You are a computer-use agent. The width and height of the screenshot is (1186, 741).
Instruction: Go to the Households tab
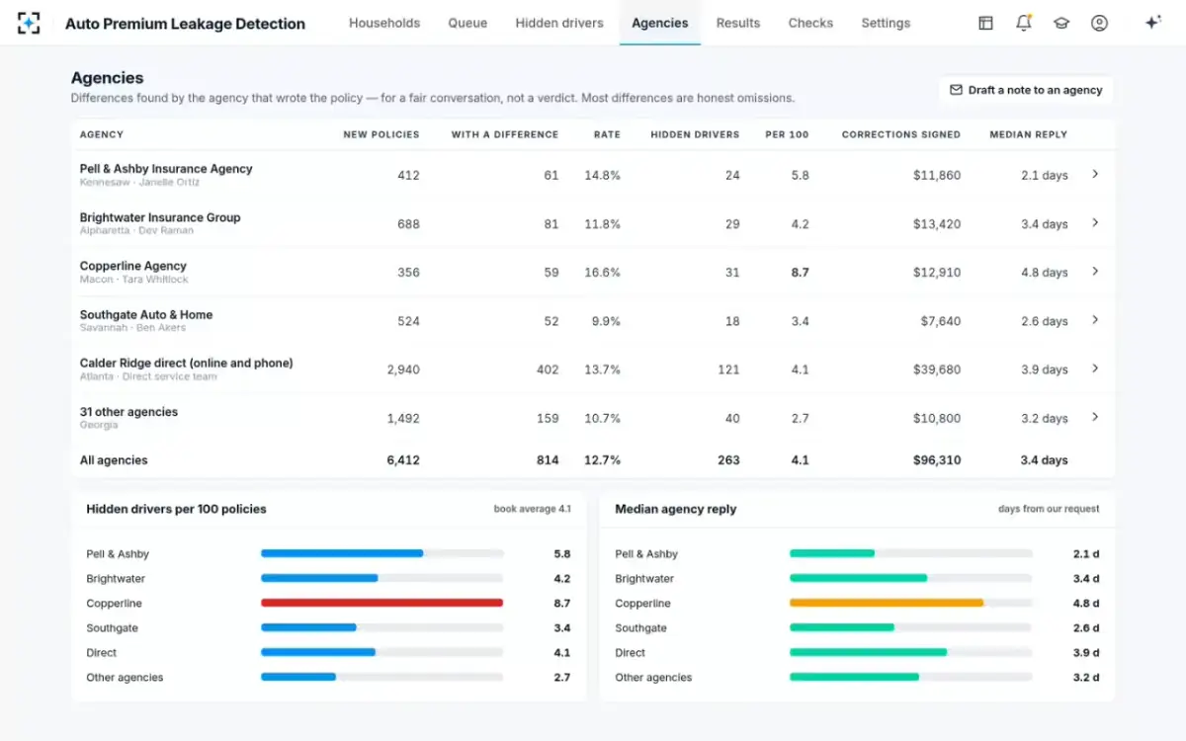pos(384,23)
